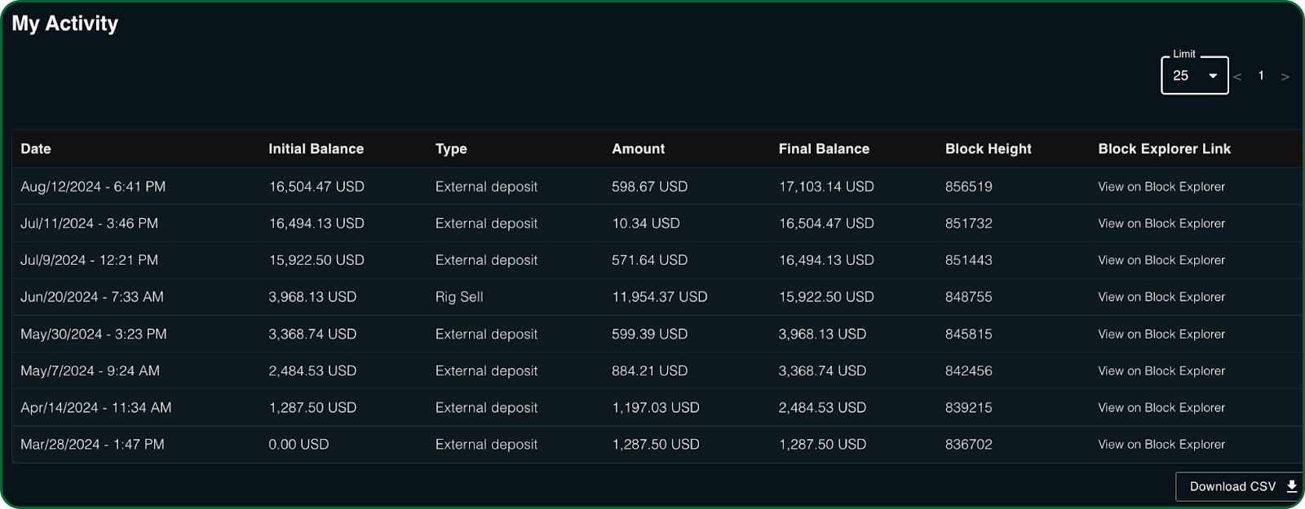
Task: Click the Block Height column header
Action: point(988,149)
